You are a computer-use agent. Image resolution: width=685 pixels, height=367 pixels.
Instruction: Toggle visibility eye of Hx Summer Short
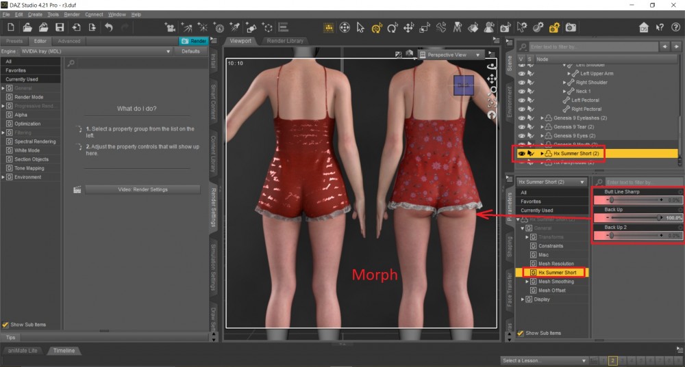(x=521, y=153)
